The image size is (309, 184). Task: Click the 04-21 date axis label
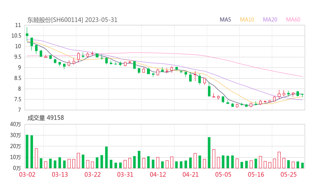tap(190, 174)
